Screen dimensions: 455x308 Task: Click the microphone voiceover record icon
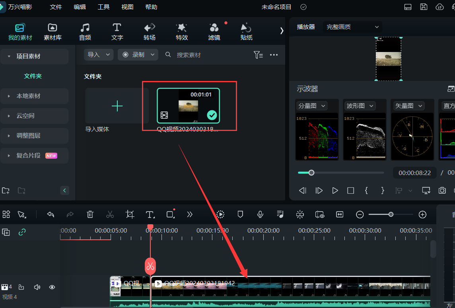tap(260, 214)
